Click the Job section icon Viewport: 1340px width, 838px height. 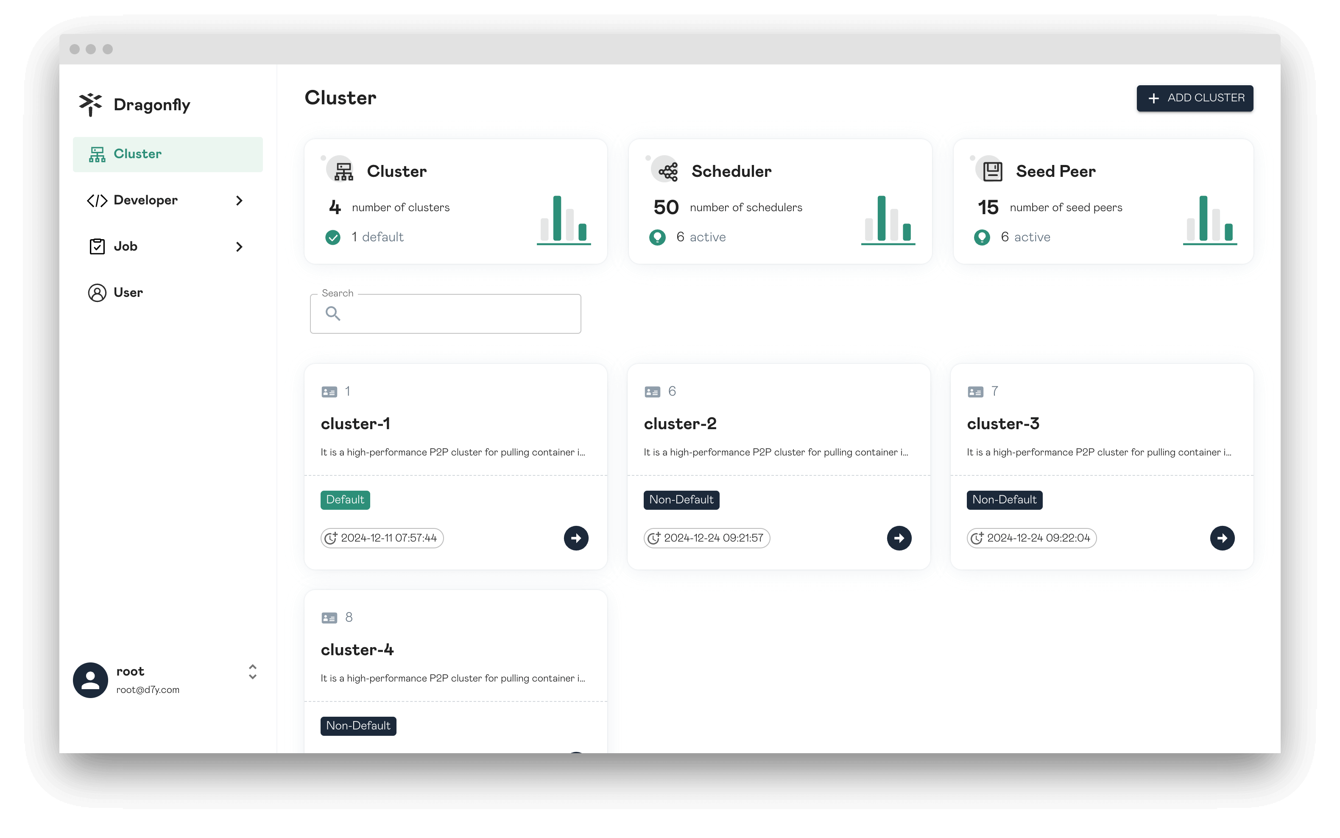point(97,246)
